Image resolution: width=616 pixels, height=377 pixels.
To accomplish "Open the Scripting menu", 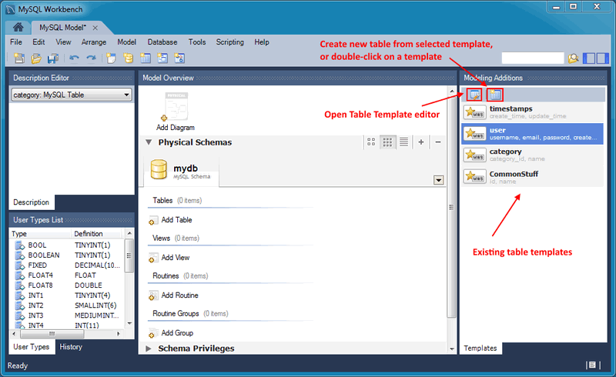I will click(229, 42).
